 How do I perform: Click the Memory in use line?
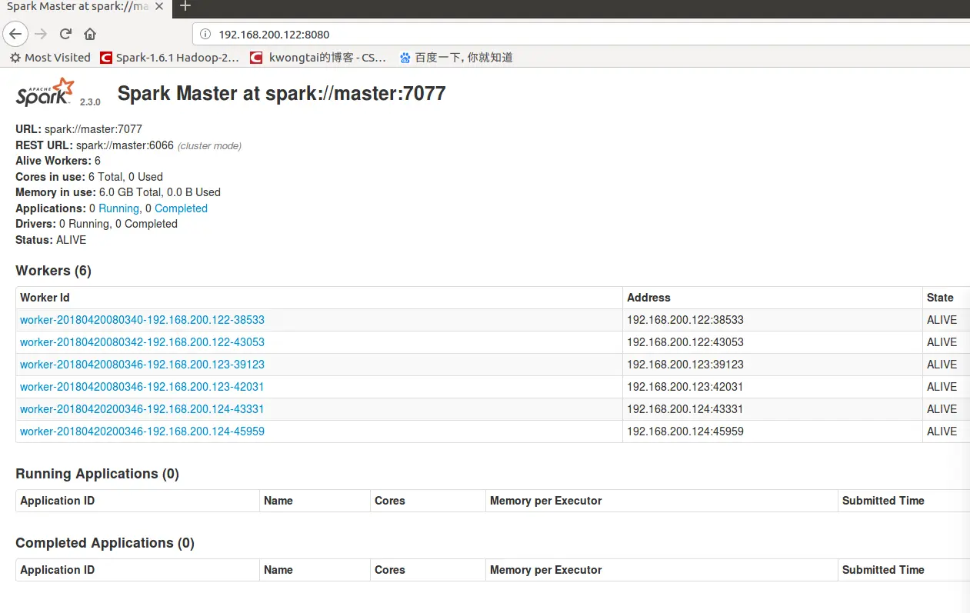118,192
